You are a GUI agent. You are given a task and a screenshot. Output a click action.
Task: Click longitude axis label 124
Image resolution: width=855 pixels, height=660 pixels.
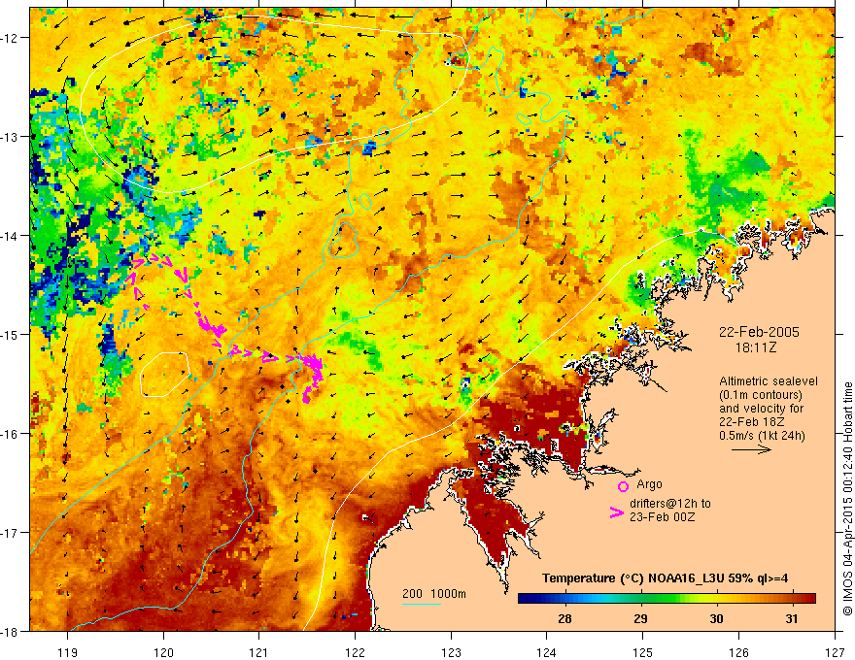[547, 653]
